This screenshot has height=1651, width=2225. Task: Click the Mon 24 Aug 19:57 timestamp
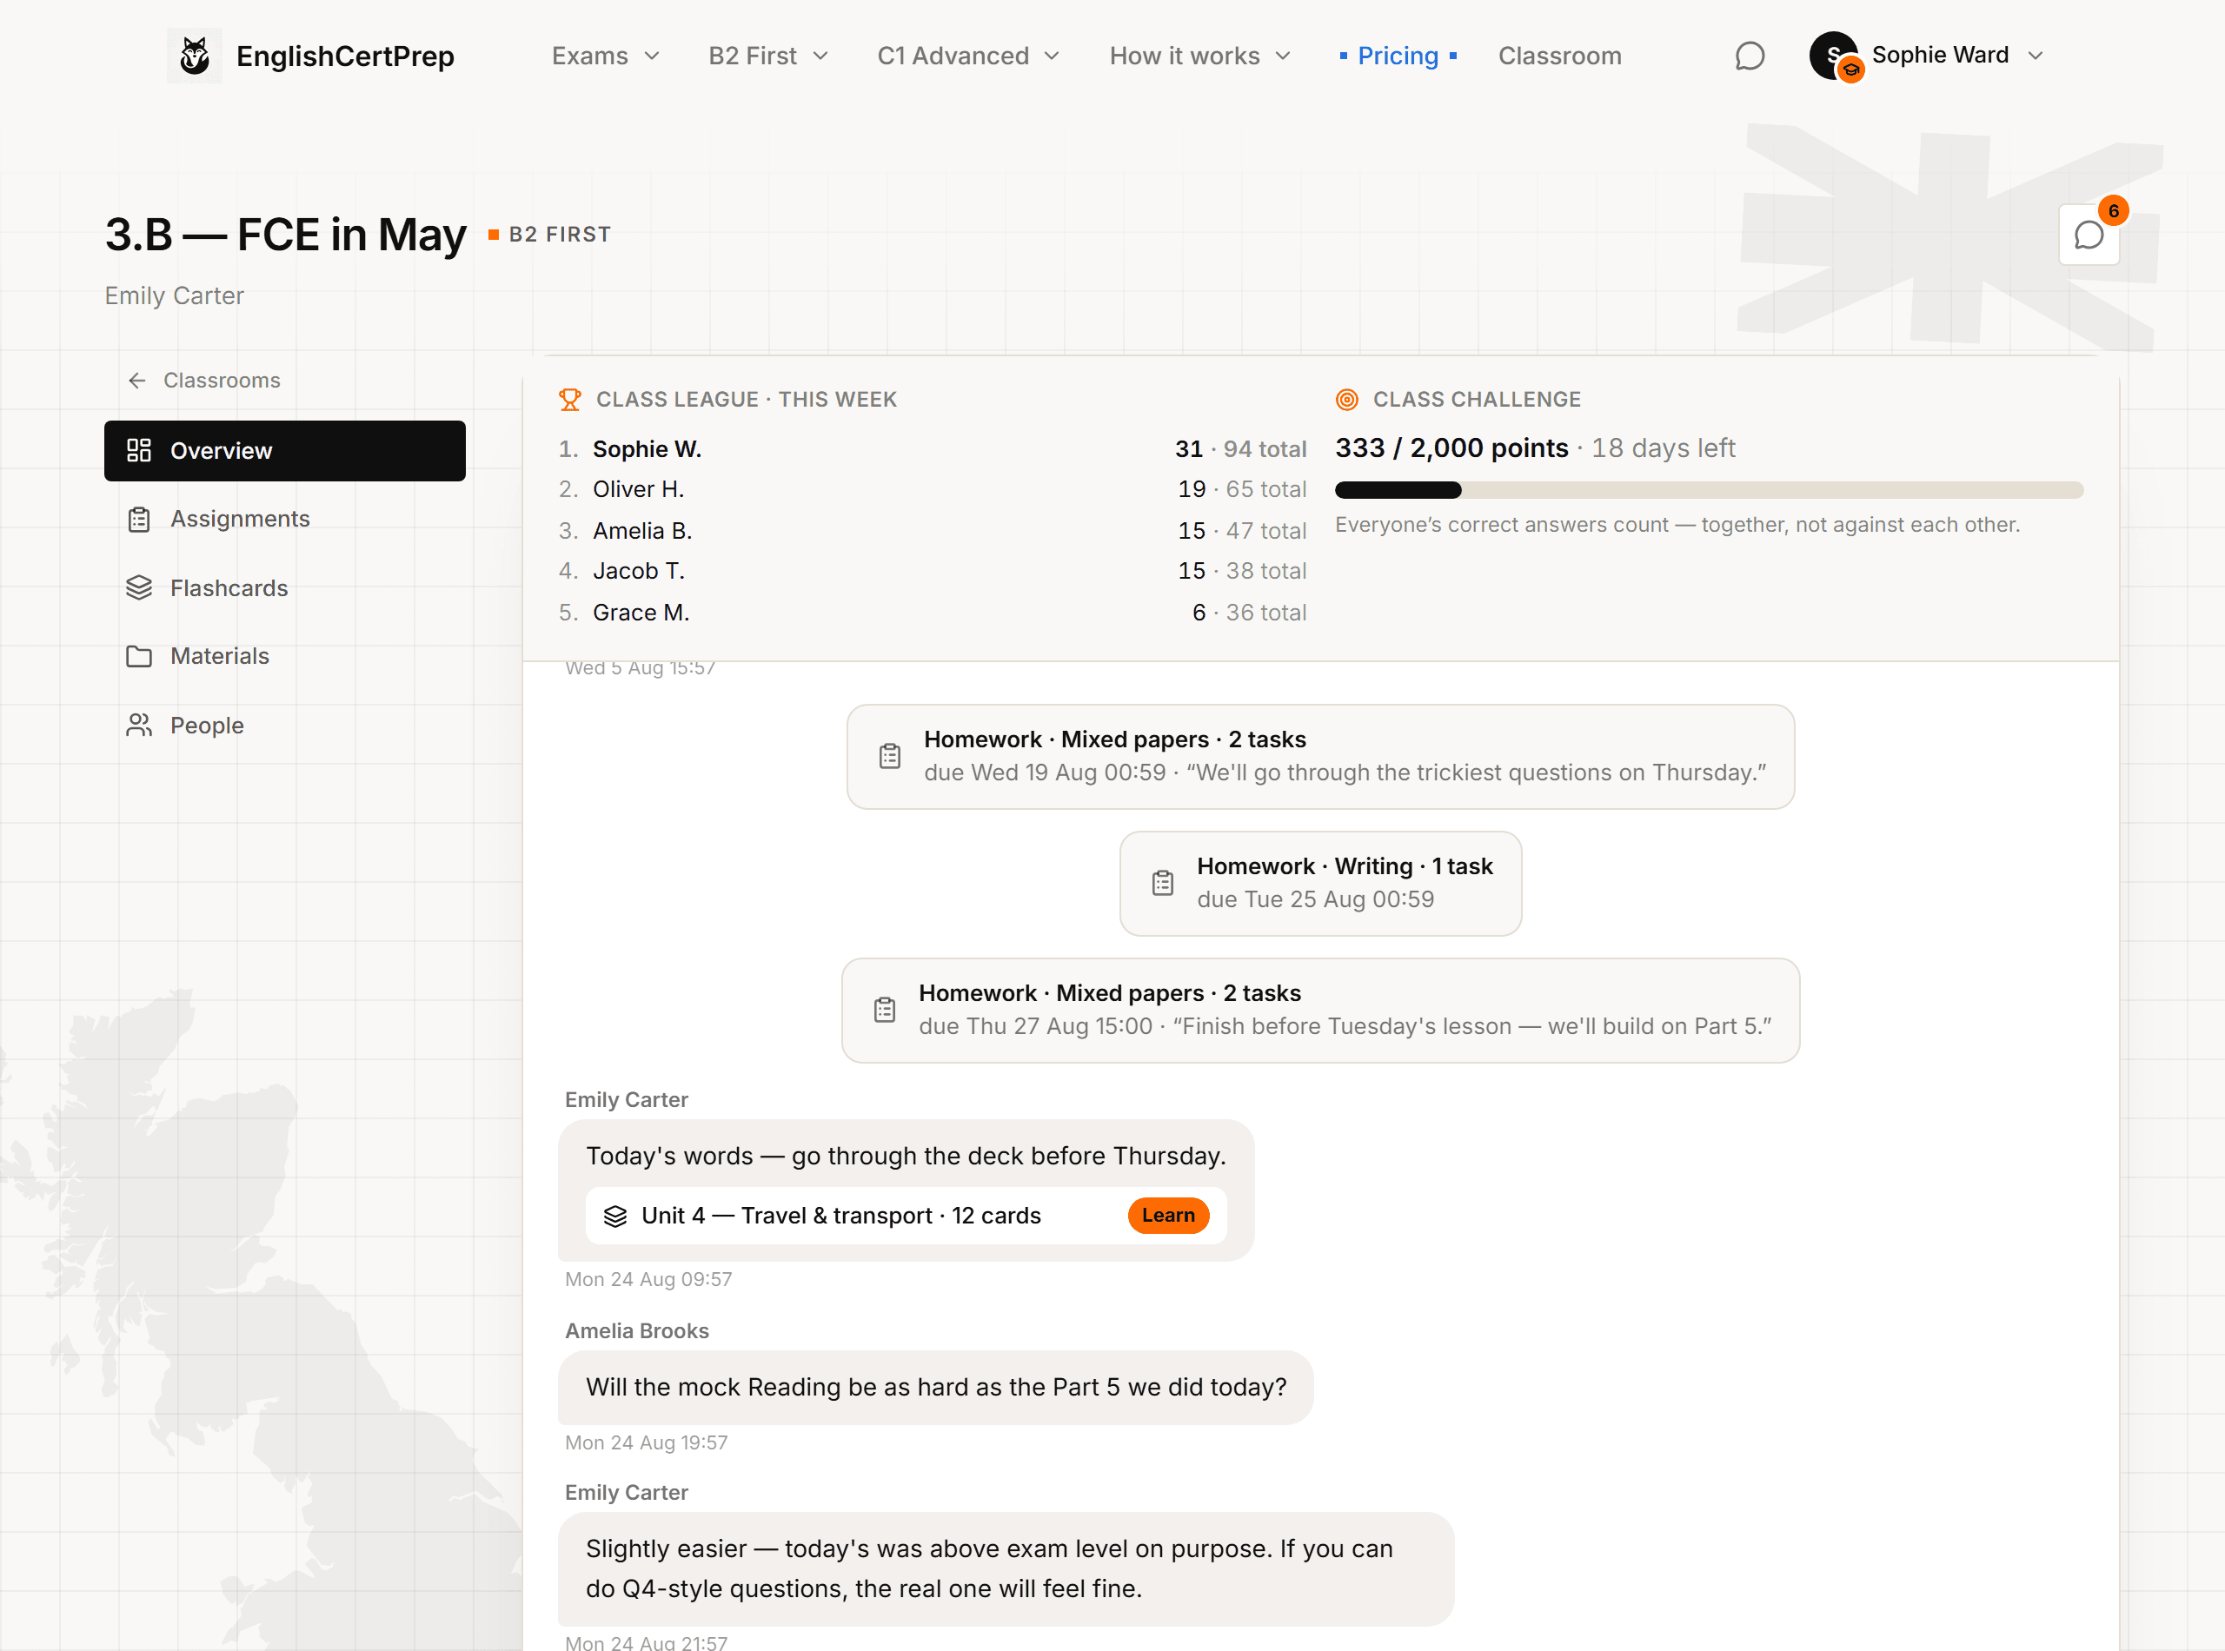[x=646, y=1443]
